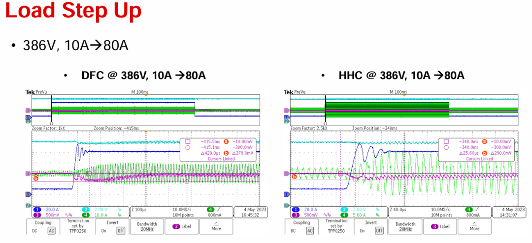Image resolution: width=532 pixels, height=243 pixels.
Task: Set Invert to Off on HHC scope
Action: [x=379, y=231]
